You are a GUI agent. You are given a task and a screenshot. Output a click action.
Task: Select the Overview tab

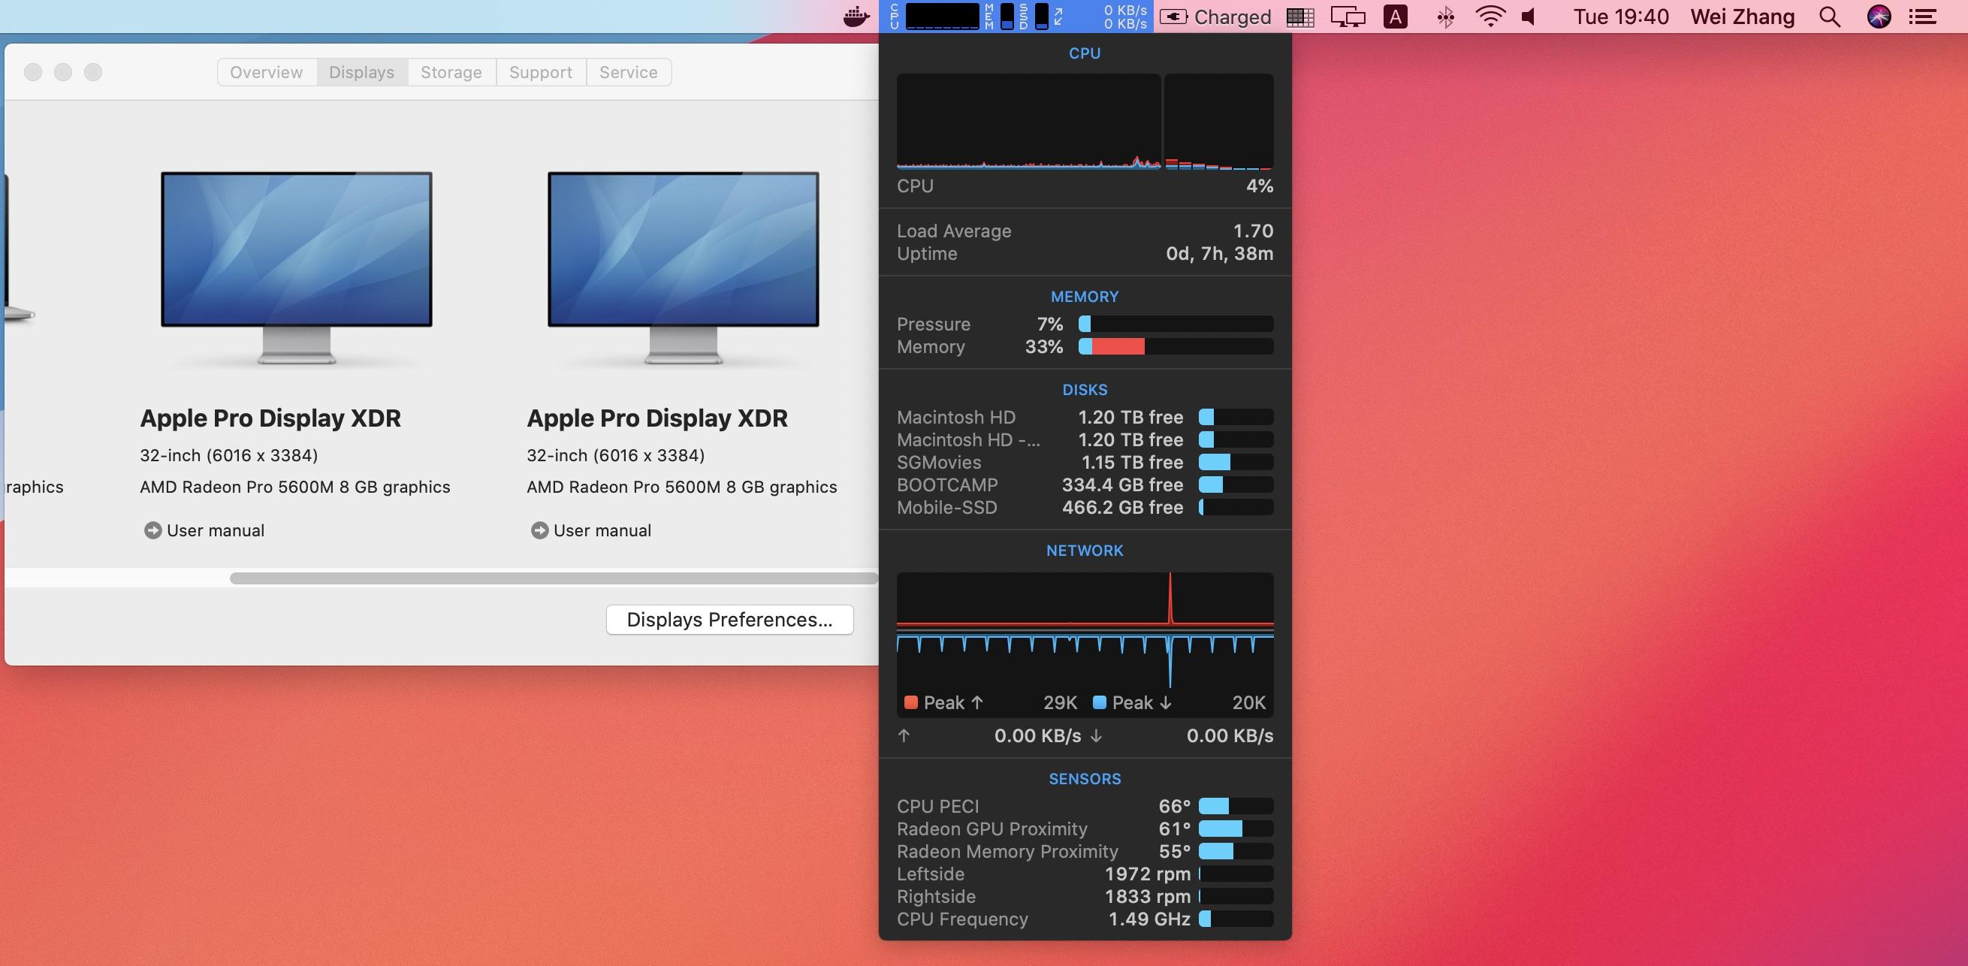pyautogui.click(x=266, y=72)
